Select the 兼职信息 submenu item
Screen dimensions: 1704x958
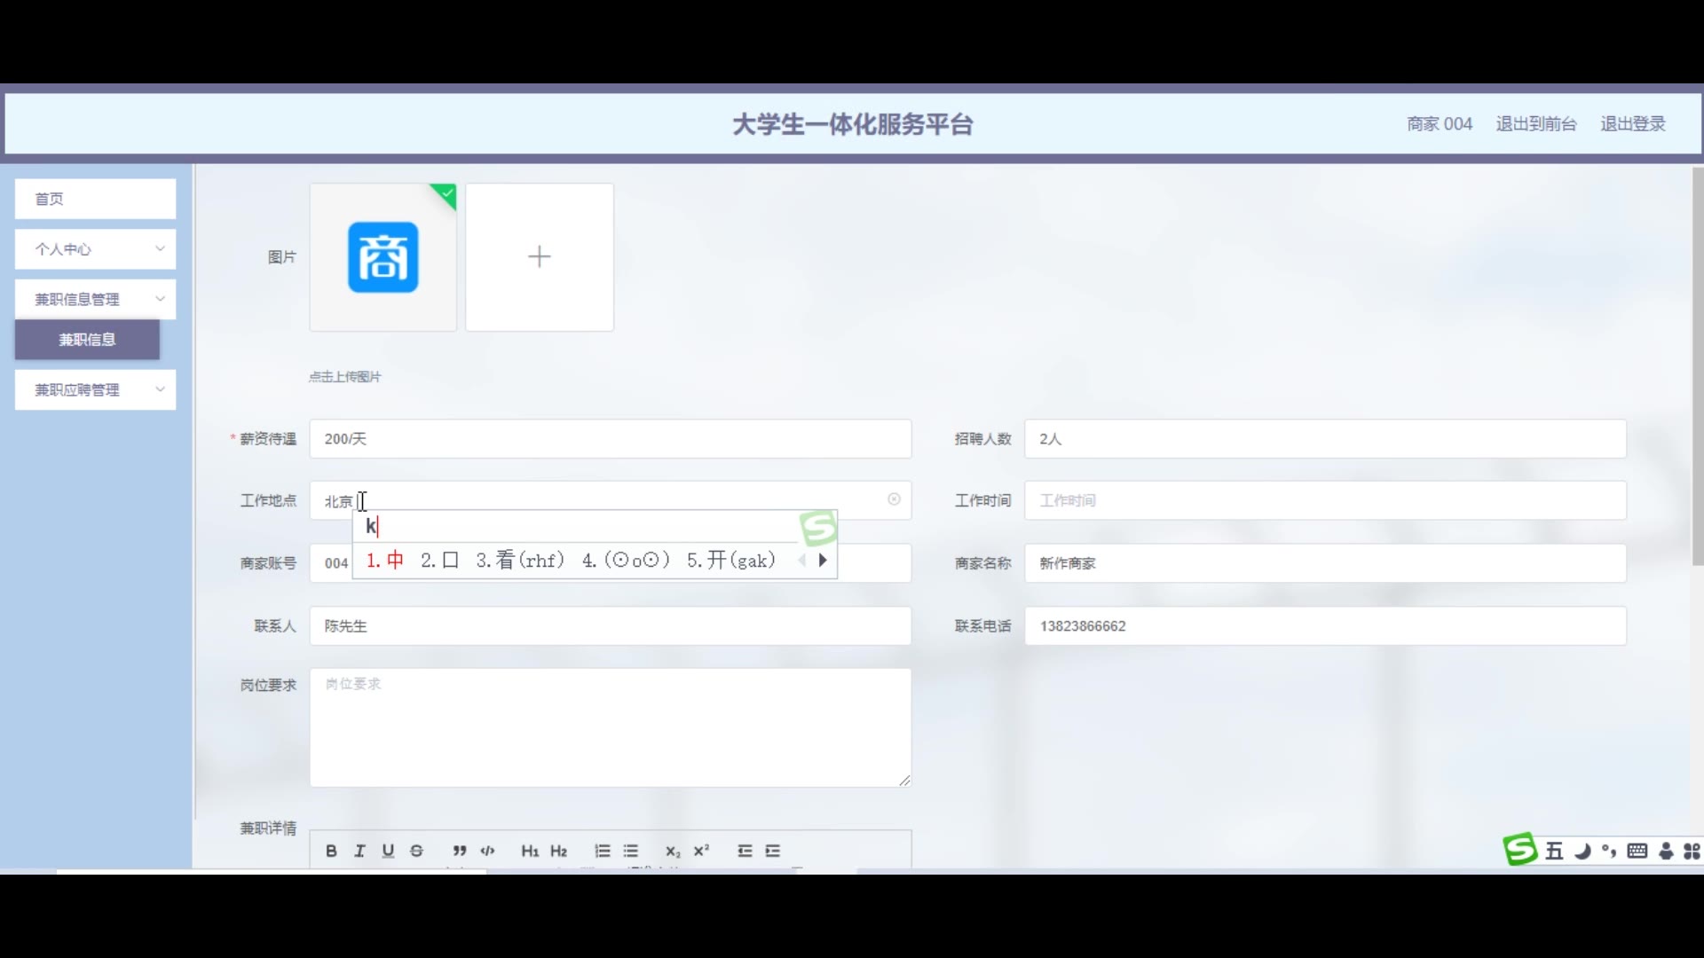pos(87,340)
